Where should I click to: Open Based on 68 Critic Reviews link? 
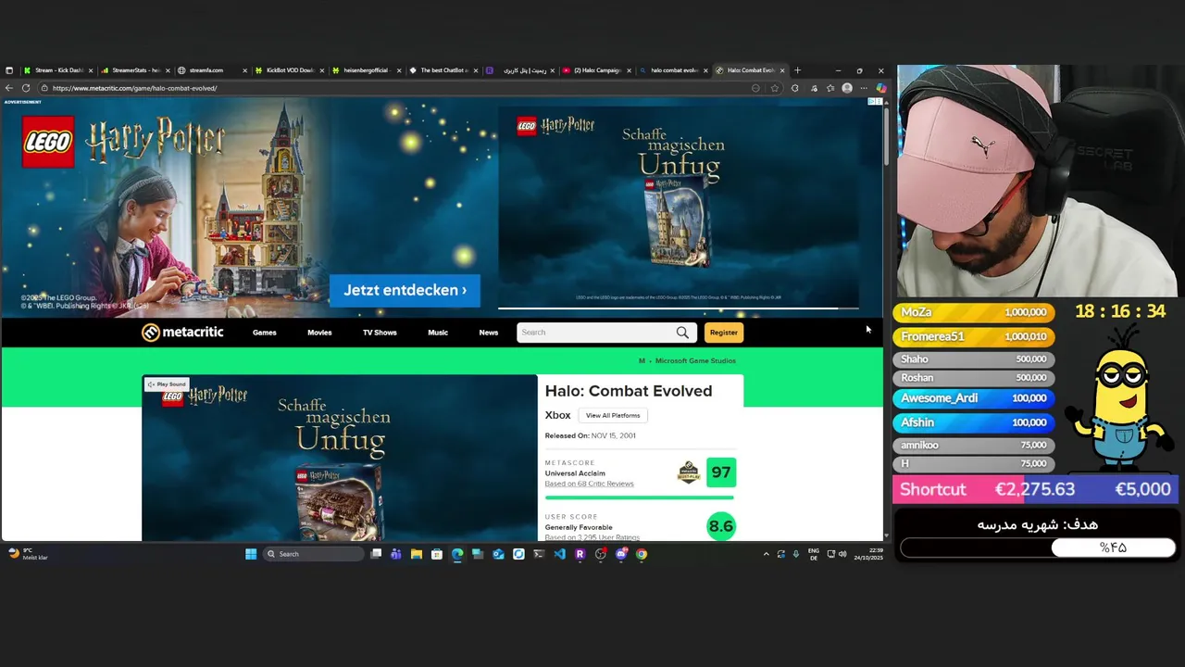click(589, 484)
